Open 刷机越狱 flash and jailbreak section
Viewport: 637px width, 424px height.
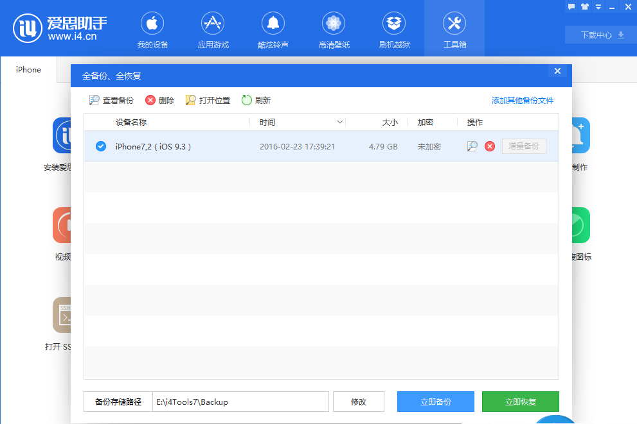(394, 30)
